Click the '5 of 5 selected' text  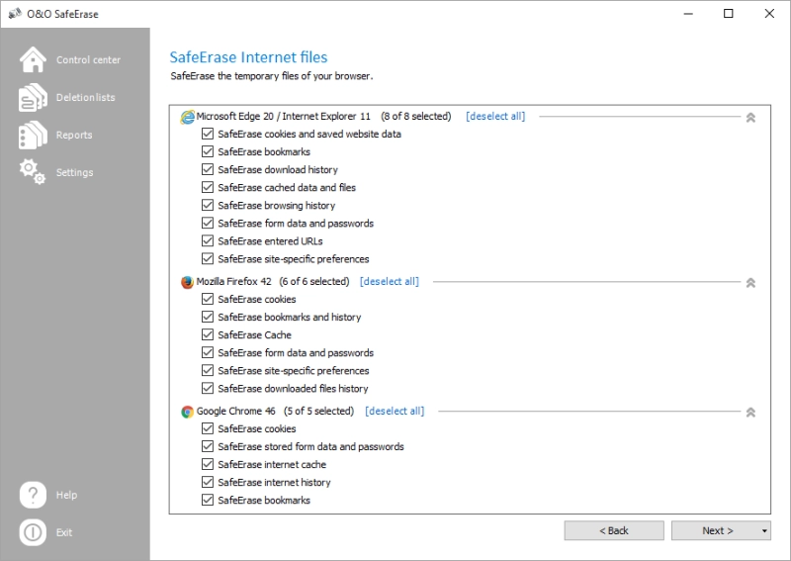point(318,411)
